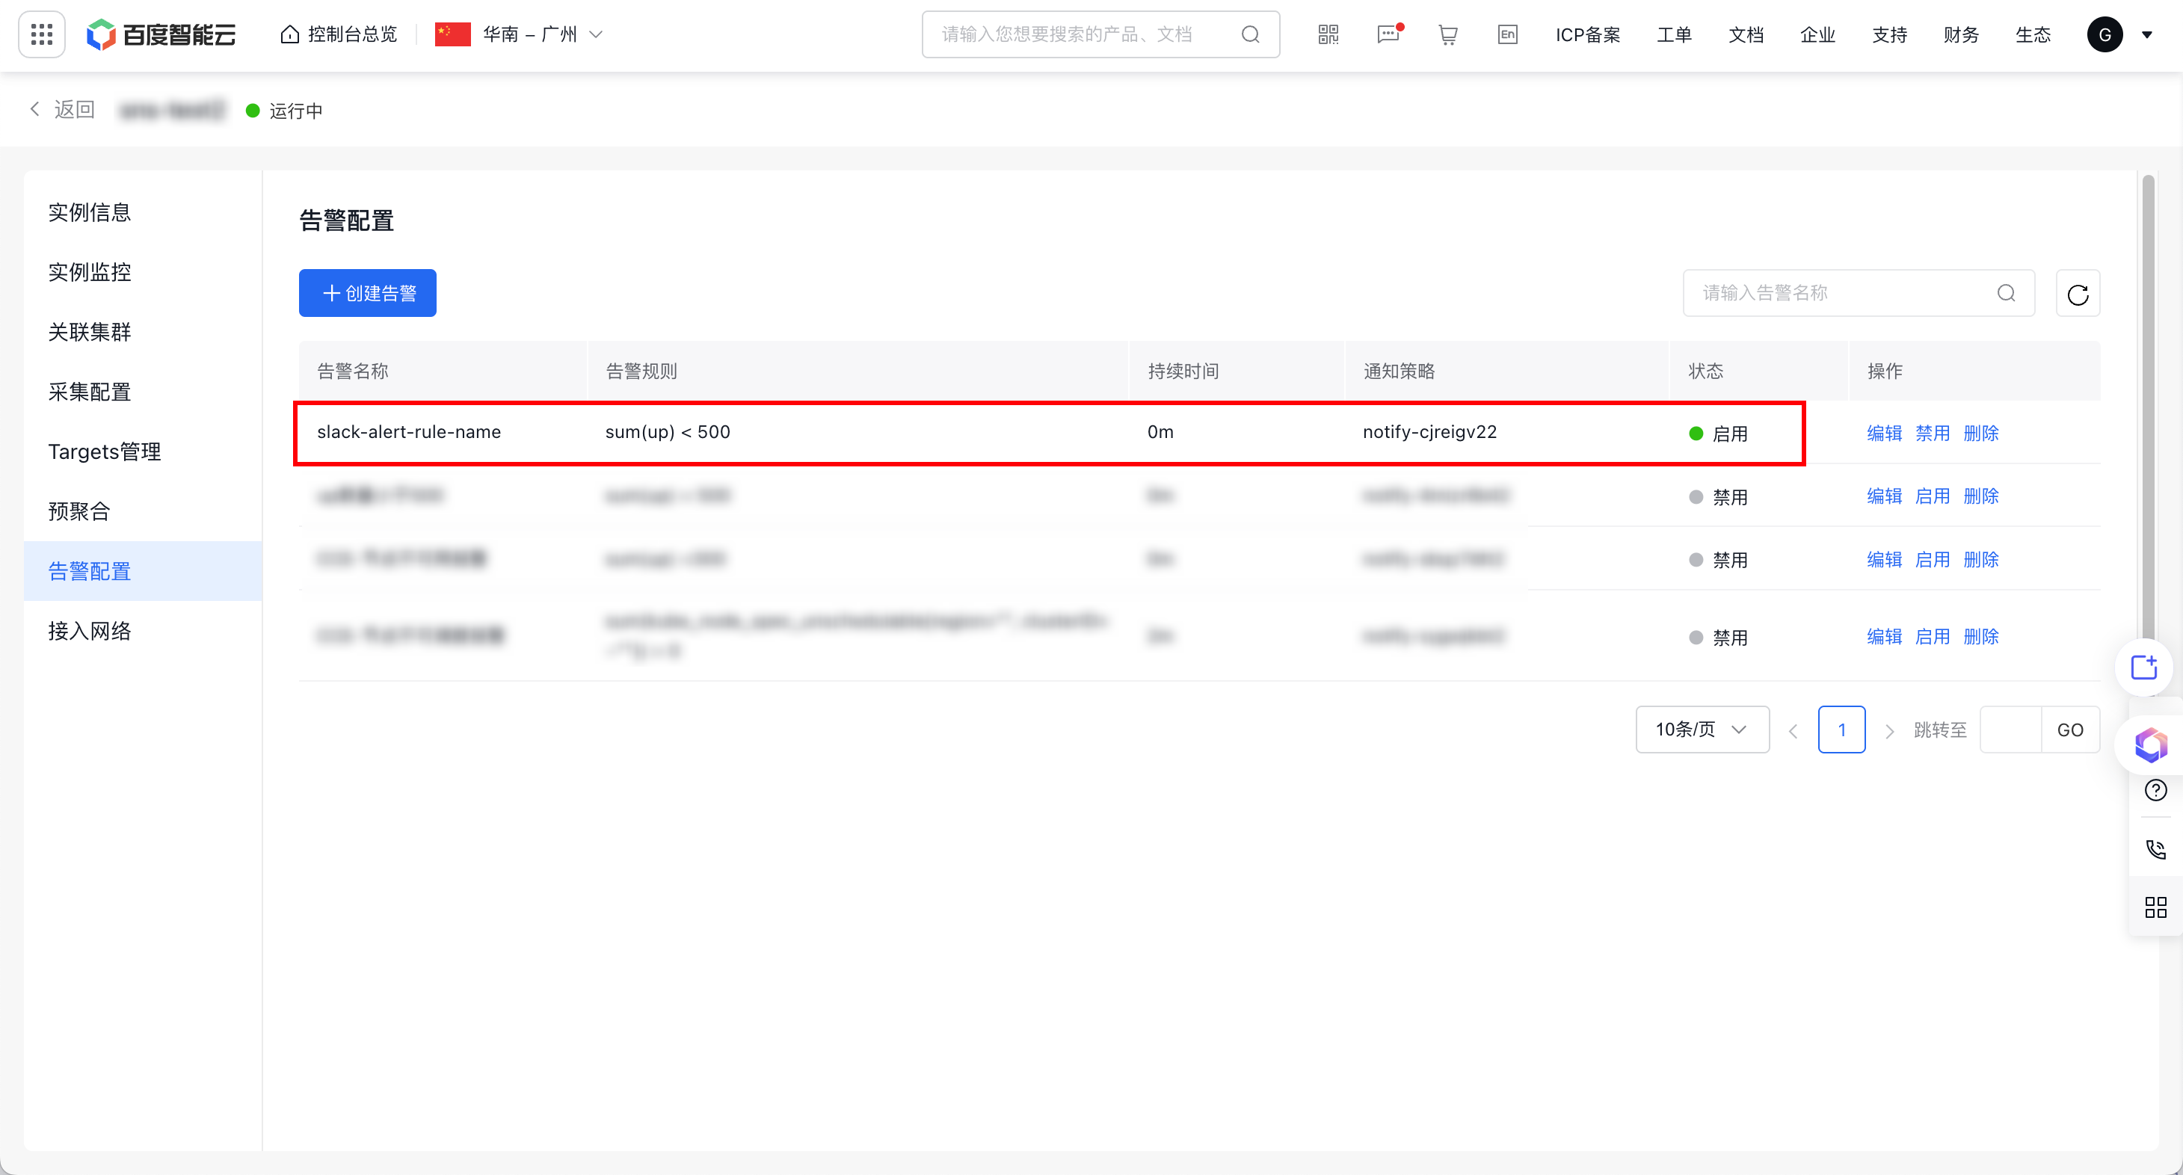The image size is (2183, 1175).
Task: Delete the fourth alert row
Action: (x=1980, y=636)
